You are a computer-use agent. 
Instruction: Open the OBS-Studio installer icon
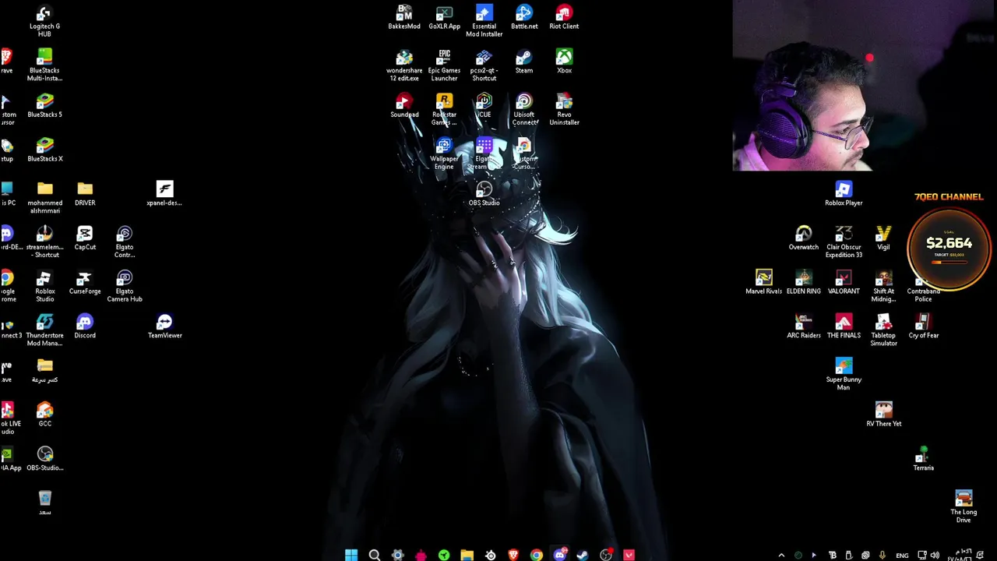(x=44, y=460)
